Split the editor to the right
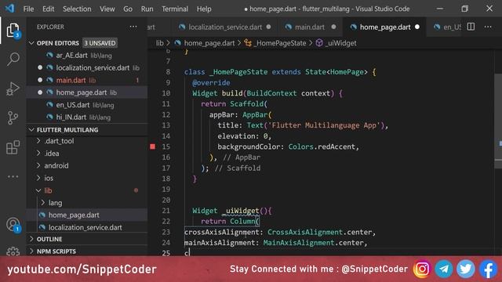Image resolution: width=502 pixels, height=282 pixels. point(471,27)
